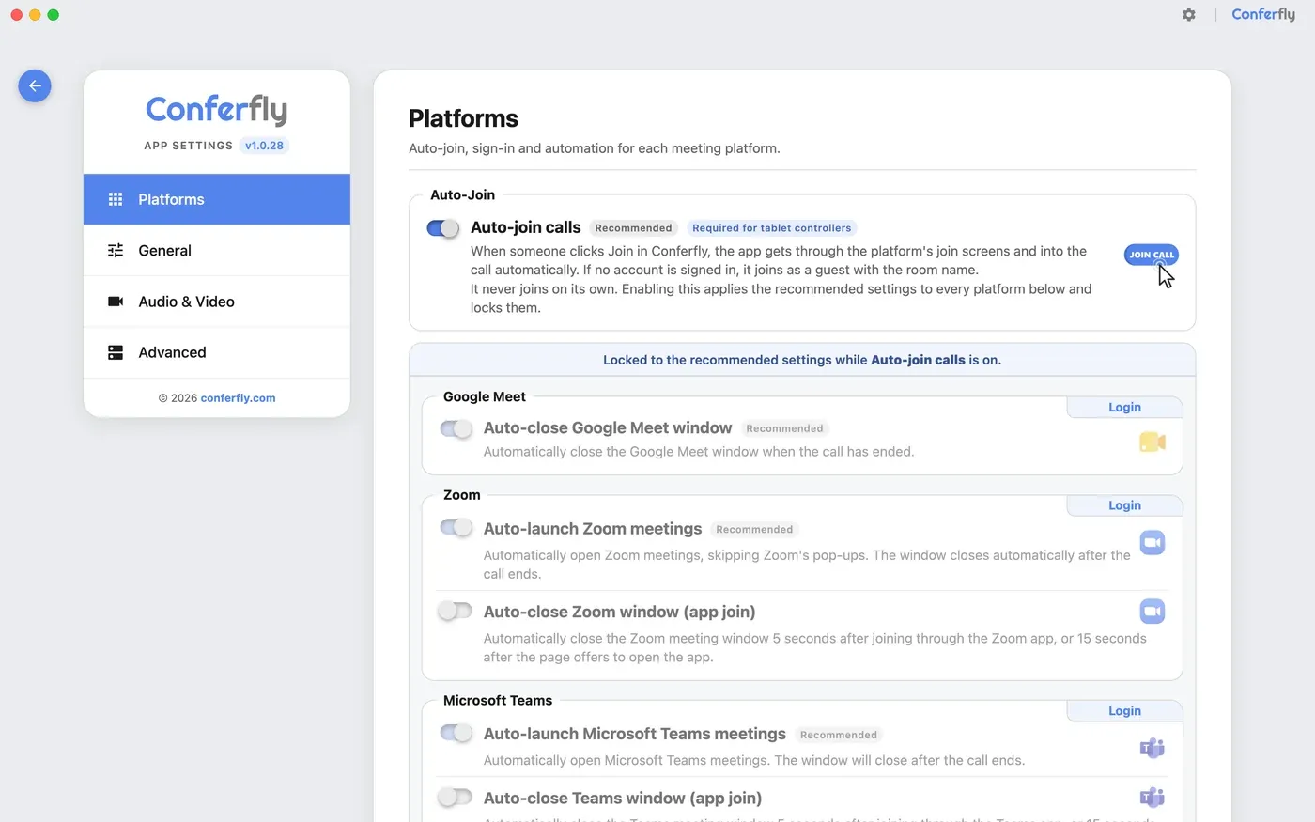
Task: Click the Zoom Login button
Action: pos(1124,505)
